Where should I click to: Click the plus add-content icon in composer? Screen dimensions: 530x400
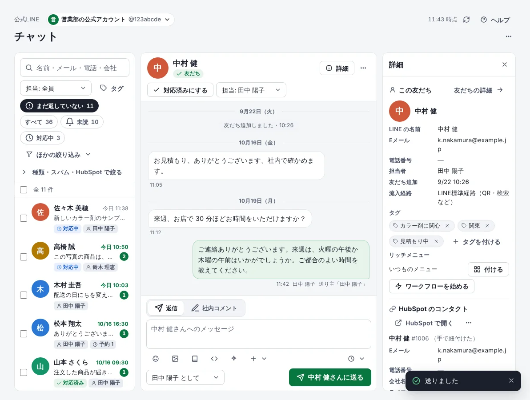click(x=253, y=359)
